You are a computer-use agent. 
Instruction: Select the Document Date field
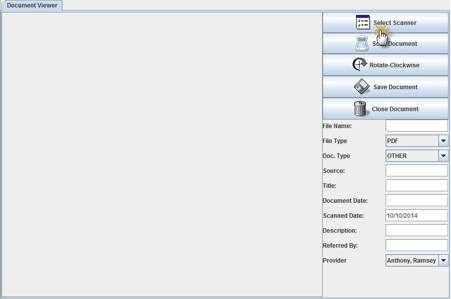(417, 201)
